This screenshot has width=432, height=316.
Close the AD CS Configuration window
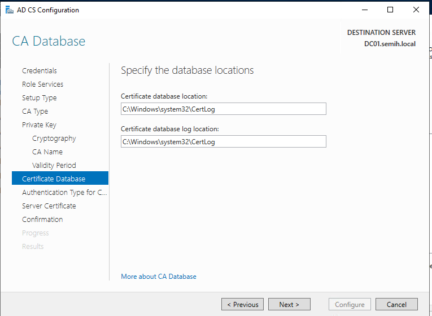(x=416, y=10)
